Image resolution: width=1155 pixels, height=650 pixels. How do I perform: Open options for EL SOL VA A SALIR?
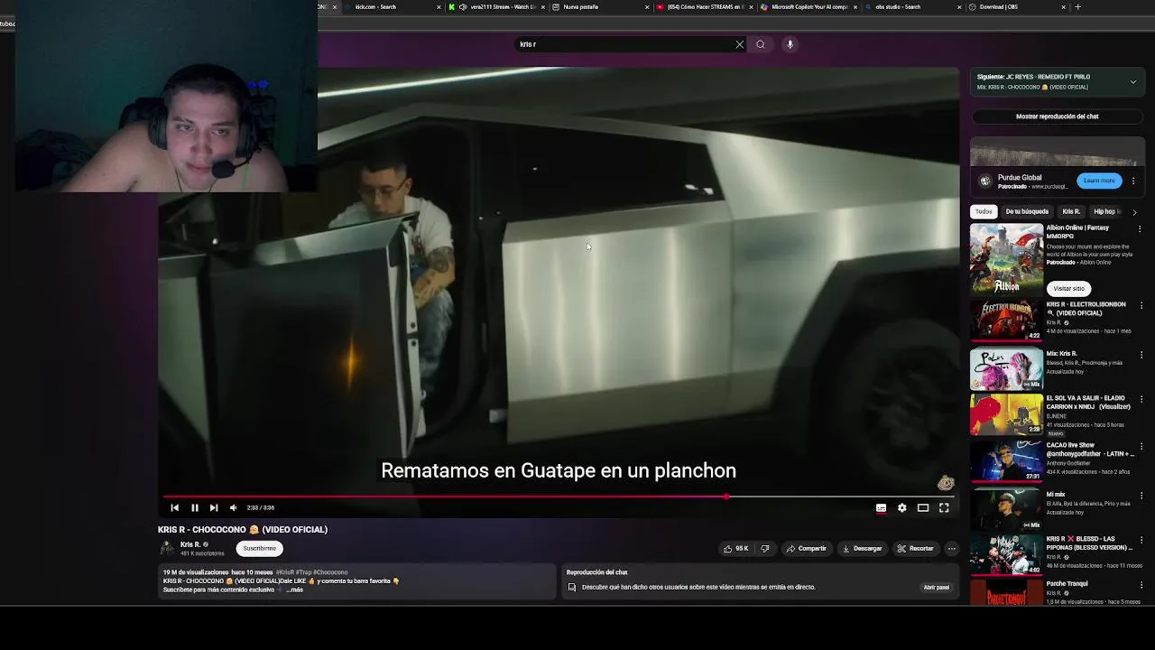tap(1141, 399)
